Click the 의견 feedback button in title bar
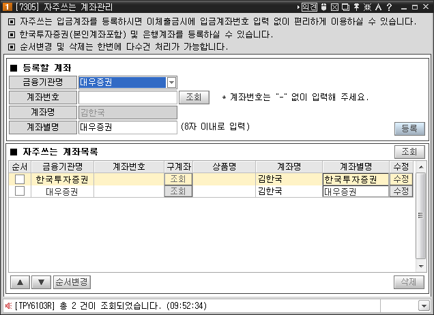This screenshot has height=315, width=434. click(x=309, y=7)
